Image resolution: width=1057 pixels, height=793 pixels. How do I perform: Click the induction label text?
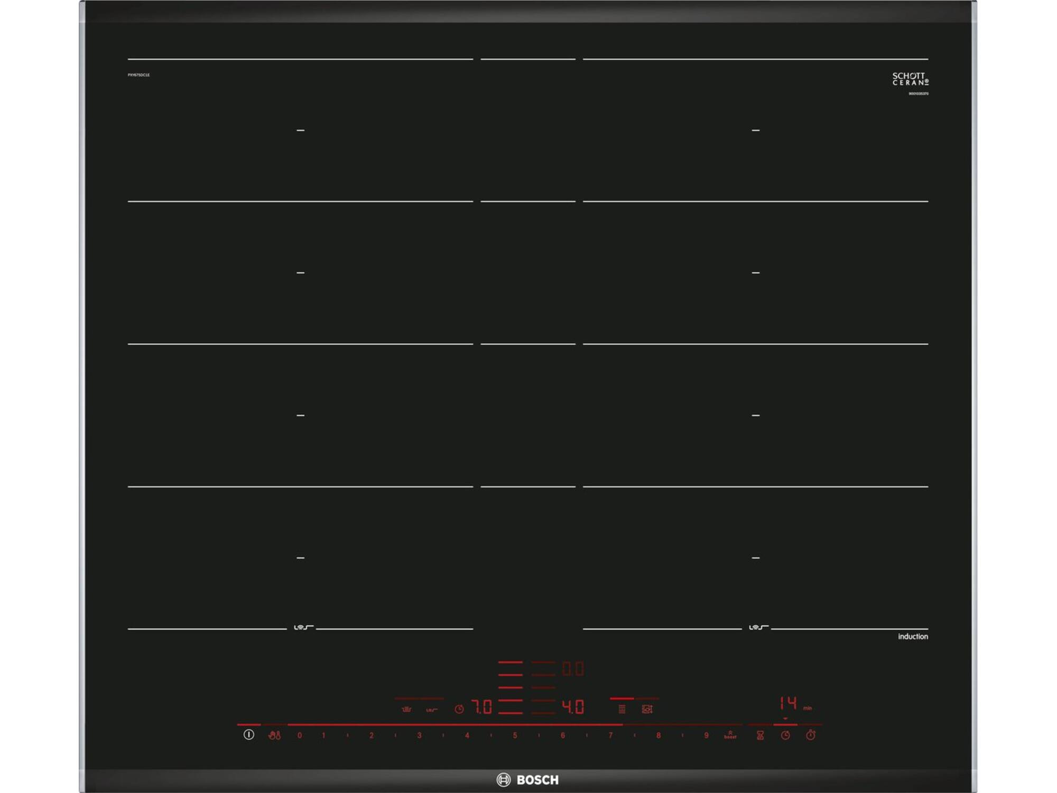(913, 637)
